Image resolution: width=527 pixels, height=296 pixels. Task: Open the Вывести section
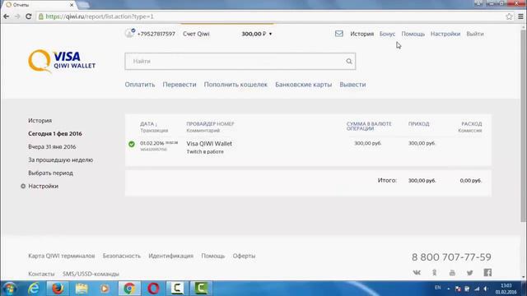pos(352,85)
